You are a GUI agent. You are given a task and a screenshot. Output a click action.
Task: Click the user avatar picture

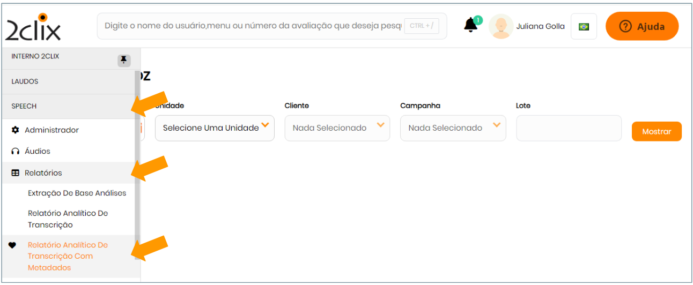pos(500,26)
